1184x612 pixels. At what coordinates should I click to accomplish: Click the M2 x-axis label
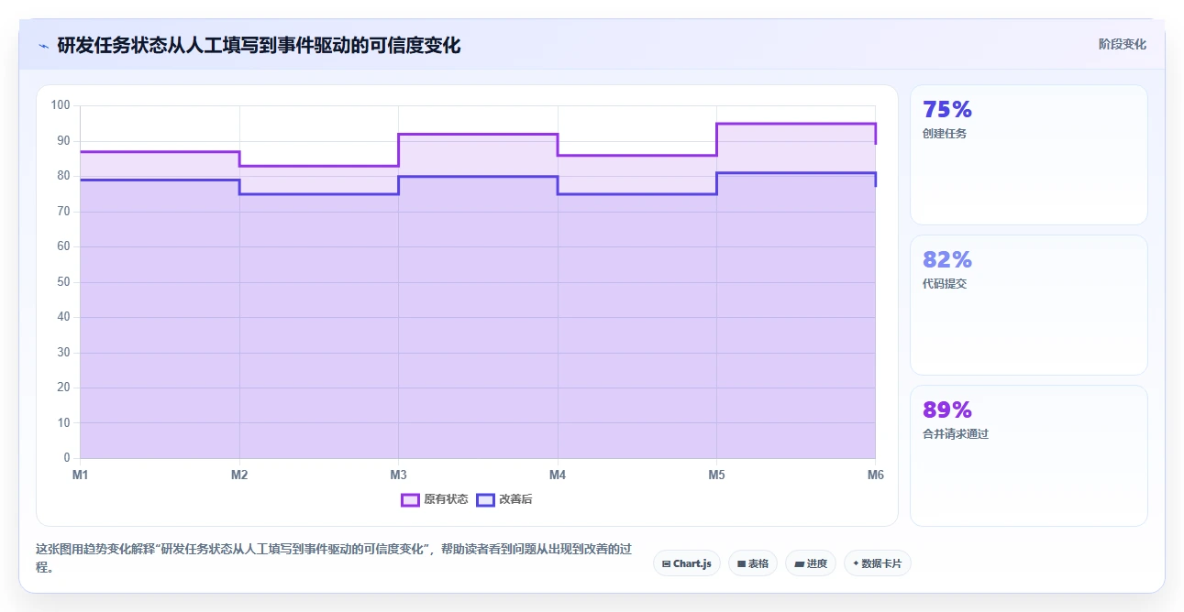point(239,475)
